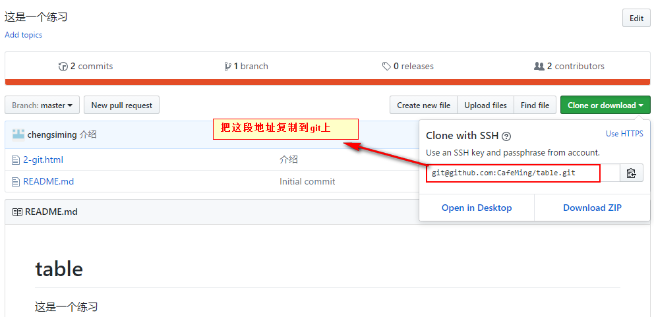Click Download ZIP
This screenshot has width=654, height=317.
point(592,208)
